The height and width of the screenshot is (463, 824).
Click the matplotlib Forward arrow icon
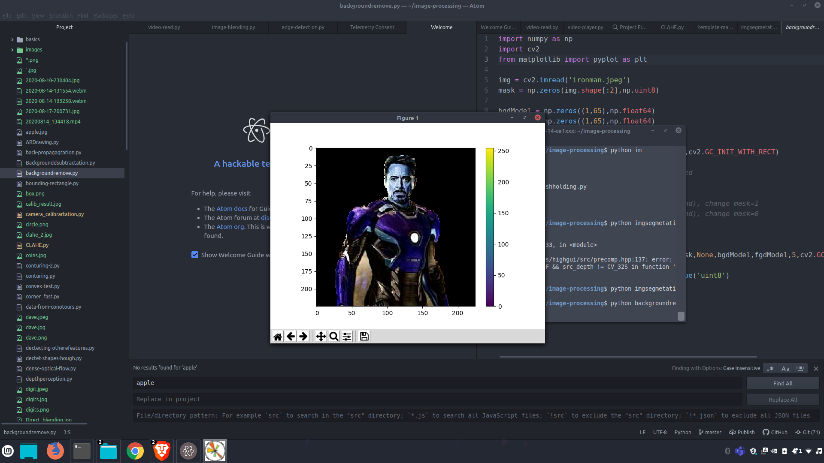click(x=303, y=337)
